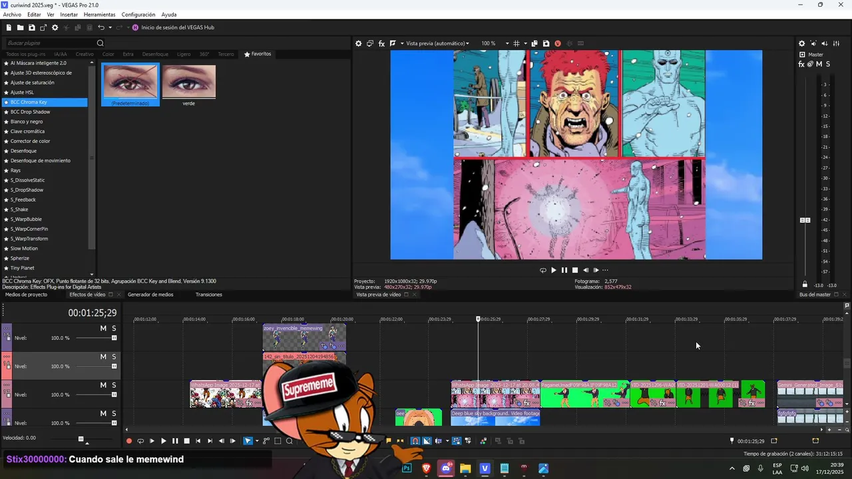Undo the last action

[x=101, y=27]
